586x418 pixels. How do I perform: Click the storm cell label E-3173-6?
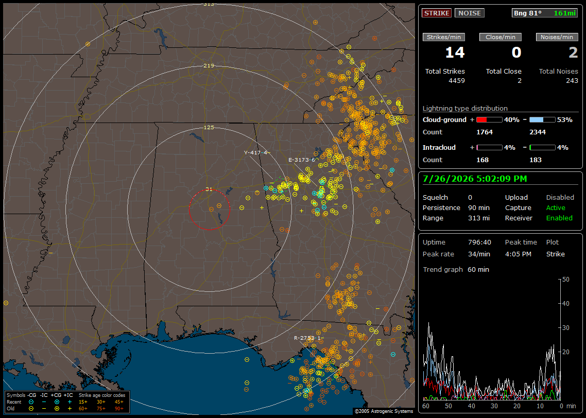302,160
